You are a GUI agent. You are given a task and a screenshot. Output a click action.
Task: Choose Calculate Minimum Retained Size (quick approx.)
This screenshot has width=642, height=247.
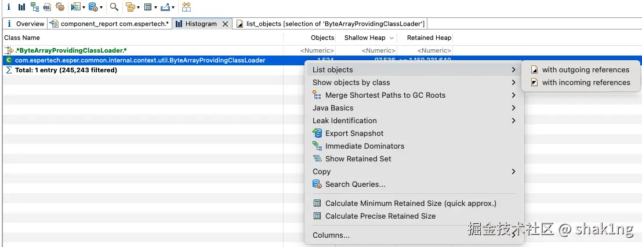414,203
